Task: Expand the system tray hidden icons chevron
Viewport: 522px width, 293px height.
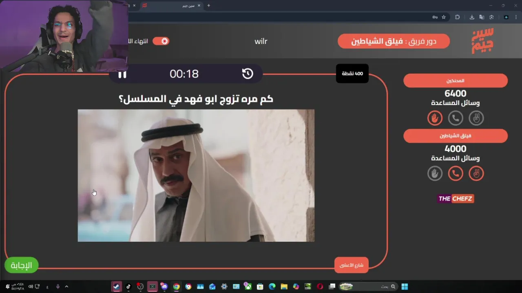Action: (x=66, y=286)
